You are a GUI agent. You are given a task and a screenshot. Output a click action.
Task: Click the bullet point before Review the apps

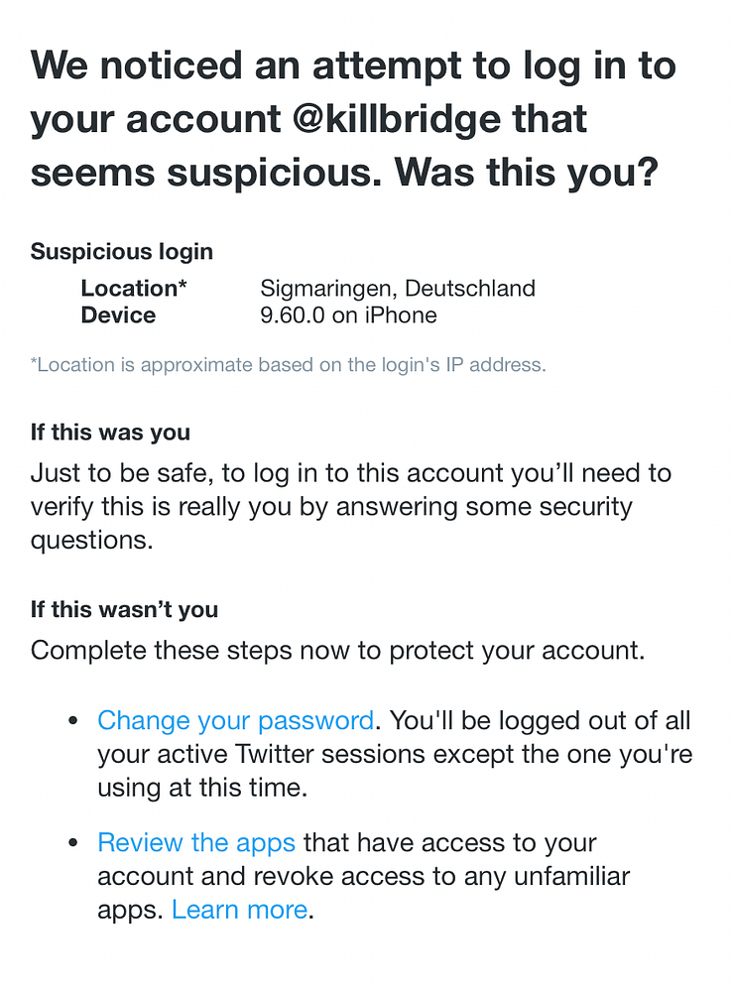tap(72, 844)
